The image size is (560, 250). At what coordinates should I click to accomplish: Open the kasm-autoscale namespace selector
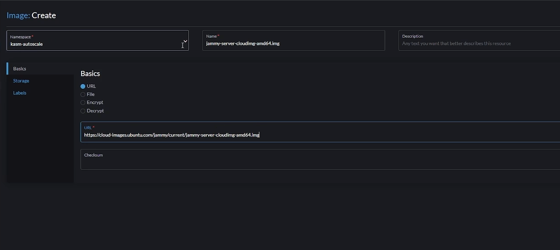click(90, 44)
